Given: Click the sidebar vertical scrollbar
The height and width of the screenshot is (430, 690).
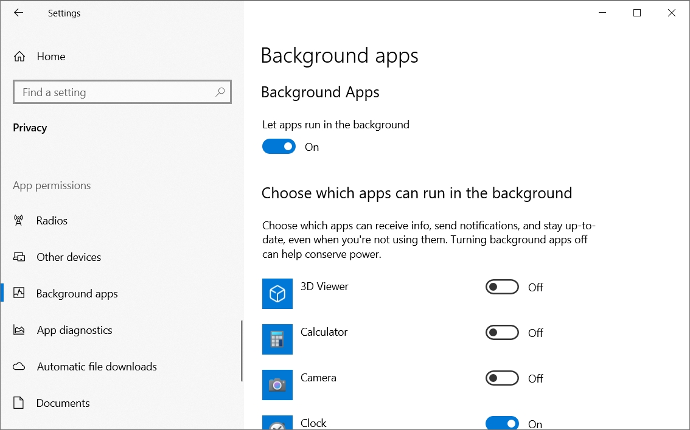Looking at the screenshot, I should click(242, 351).
